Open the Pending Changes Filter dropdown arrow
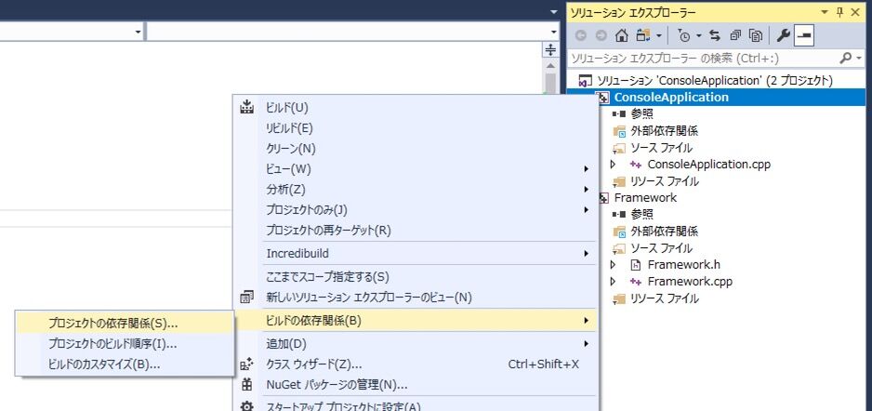The height and width of the screenshot is (411, 872). 699,36
